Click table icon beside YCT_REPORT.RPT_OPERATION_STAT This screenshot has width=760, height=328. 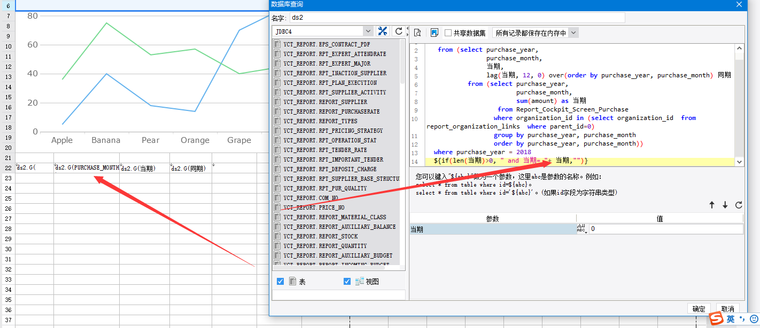click(x=277, y=140)
